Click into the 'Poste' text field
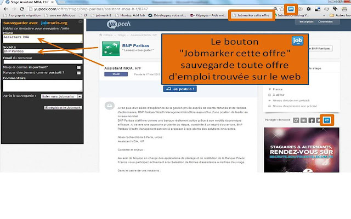 [x=43, y=38]
